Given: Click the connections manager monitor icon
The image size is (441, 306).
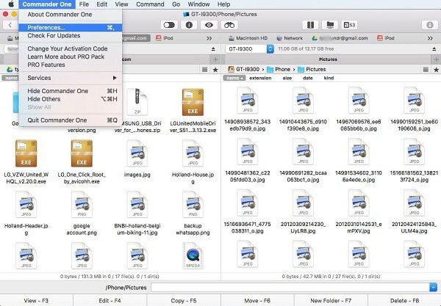Looking at the screenshot, I should pos(330,25).
